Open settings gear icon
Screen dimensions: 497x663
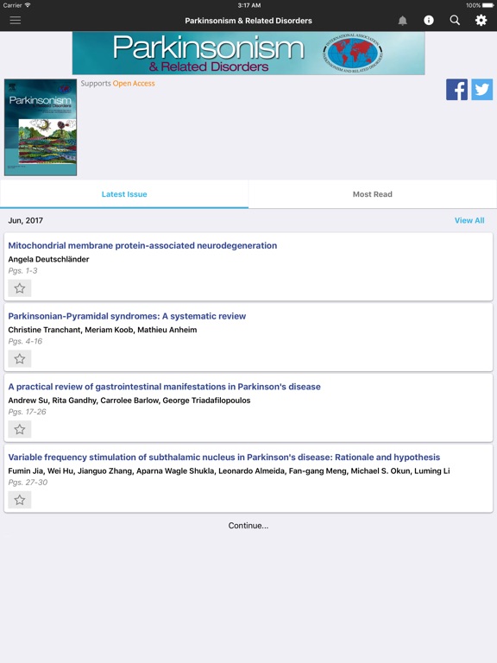(481, 21)
